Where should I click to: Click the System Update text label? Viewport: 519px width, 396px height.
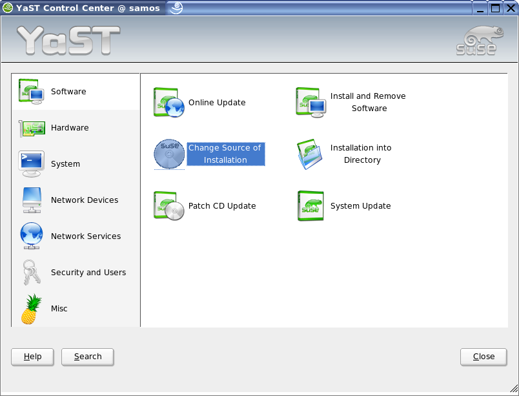360,206
